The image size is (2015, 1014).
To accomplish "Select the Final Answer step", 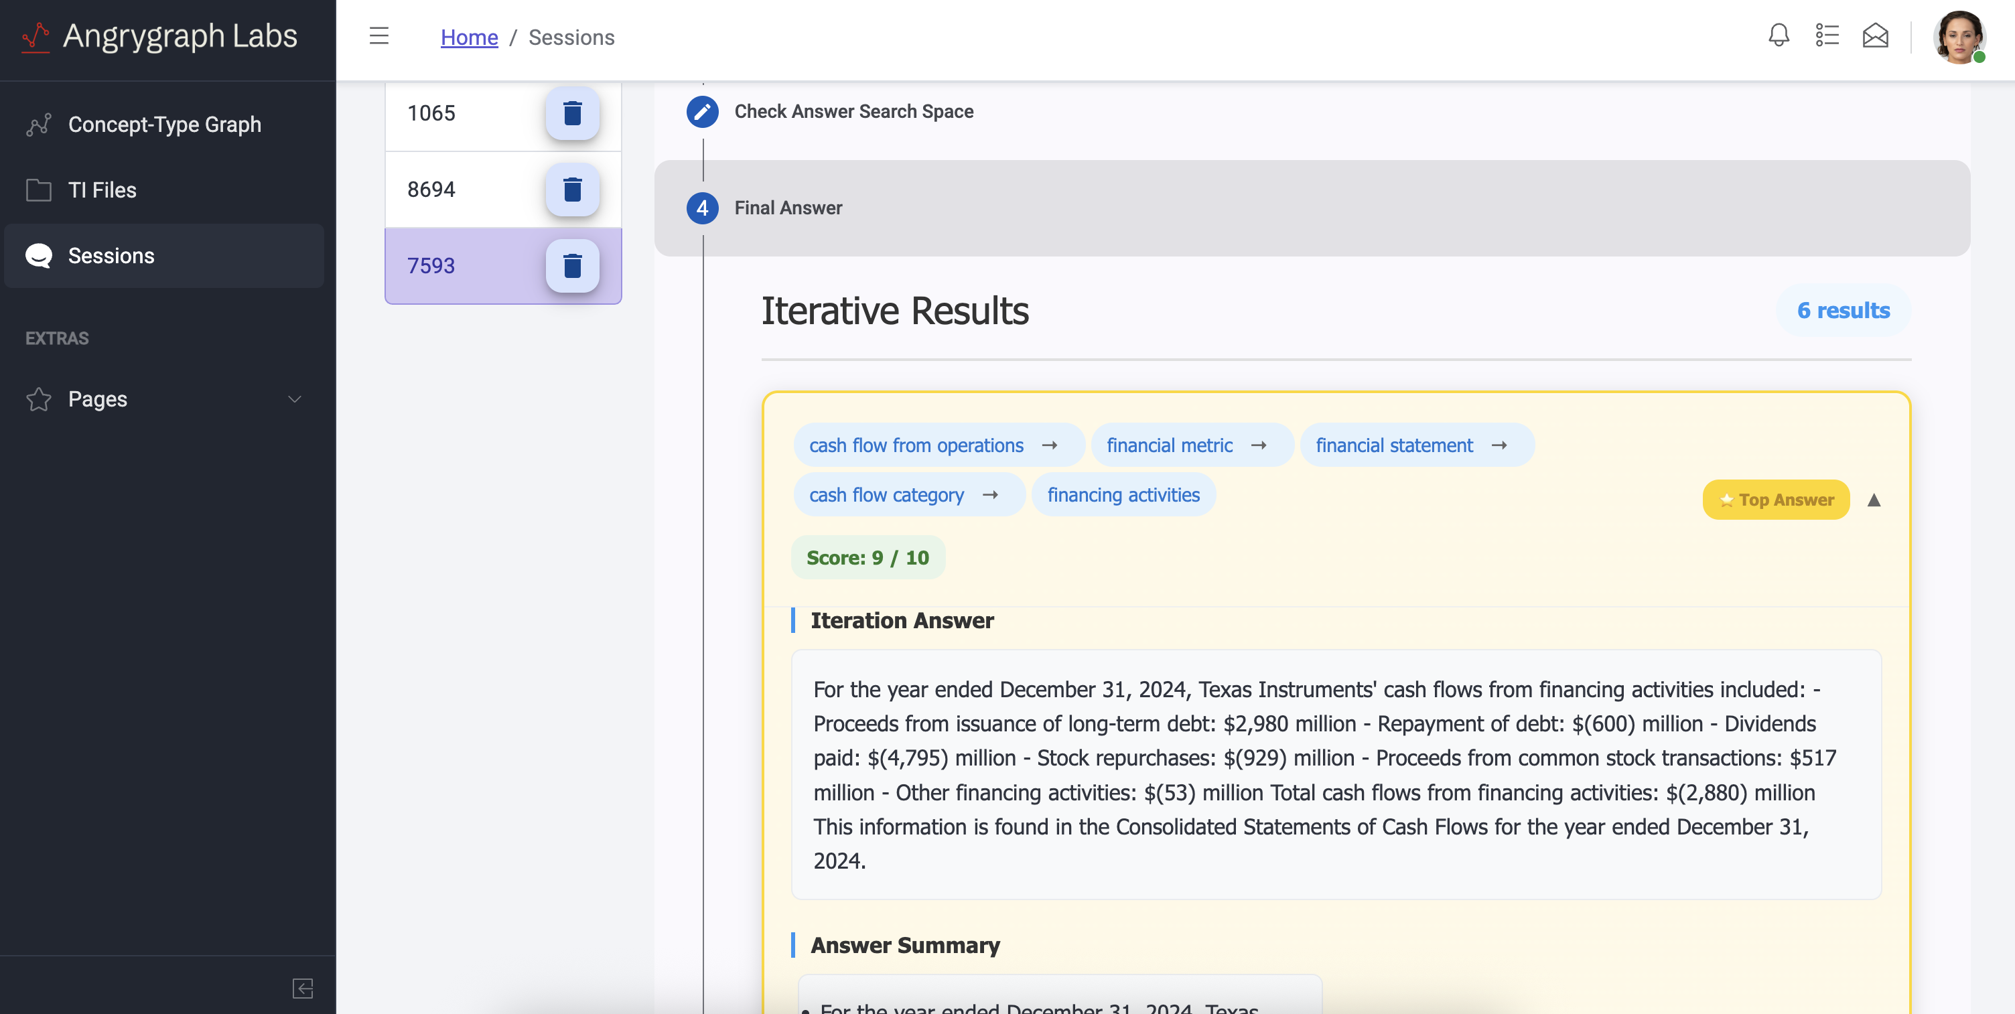I will pyautogui.click(x=1312, y=208).
